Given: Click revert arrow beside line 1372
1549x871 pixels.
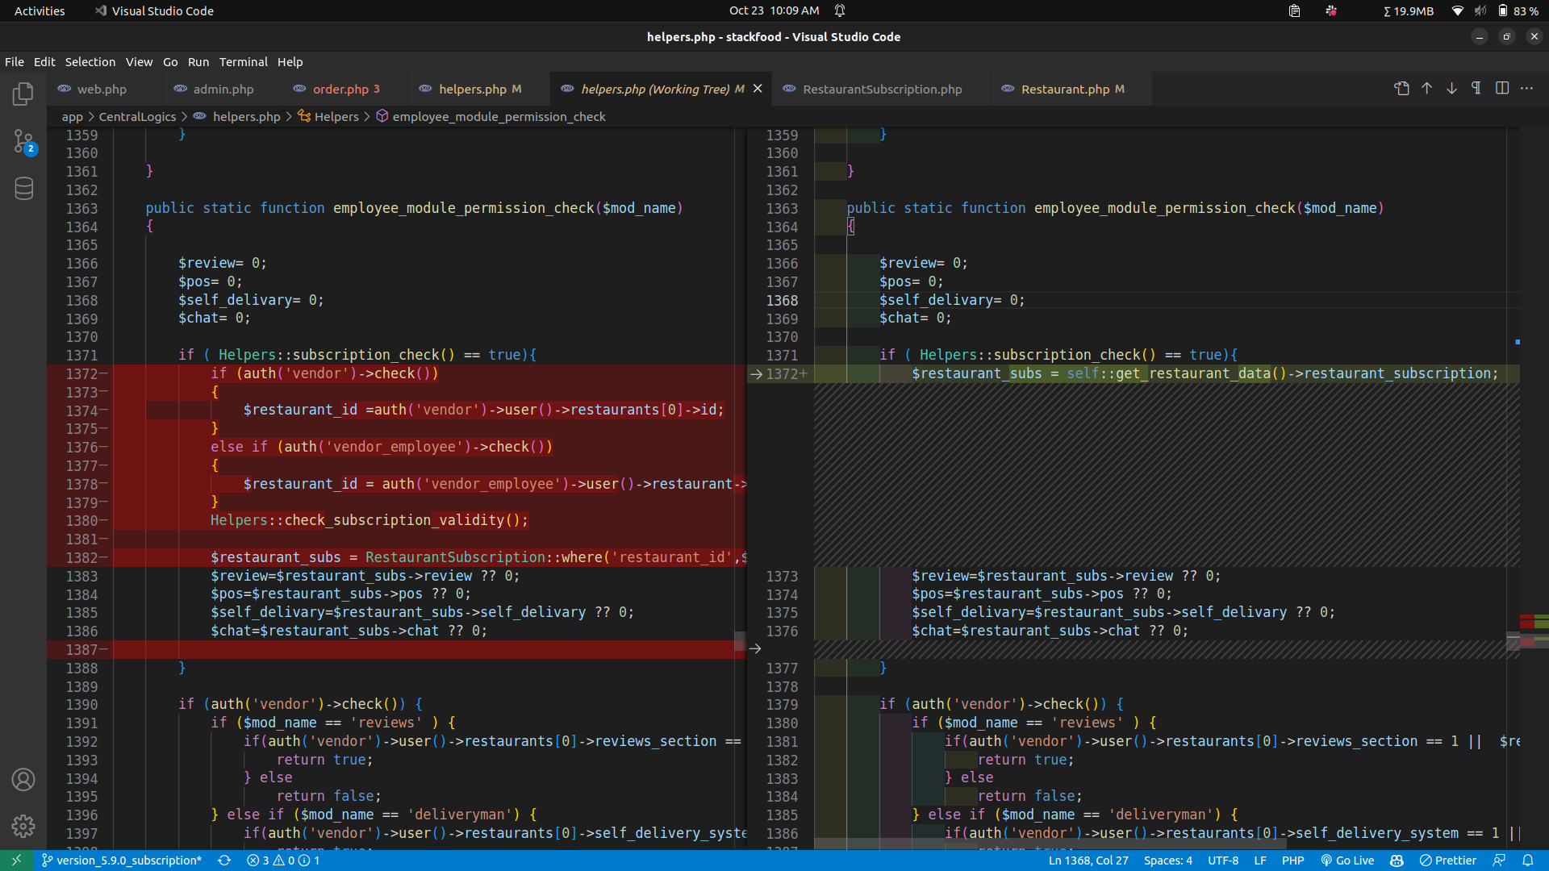Looking at the screenshot, I should tap(756, 374).
